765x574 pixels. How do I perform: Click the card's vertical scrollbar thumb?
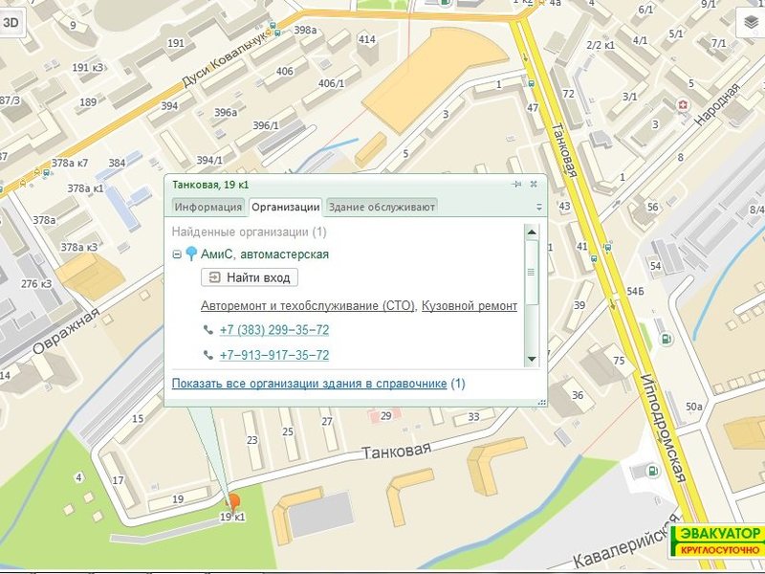pos(532,272)
